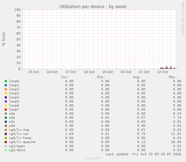Viewport: 186px width, 162px height.
Task: Click the '19 Oct' date label
Action: coord(107,72)
